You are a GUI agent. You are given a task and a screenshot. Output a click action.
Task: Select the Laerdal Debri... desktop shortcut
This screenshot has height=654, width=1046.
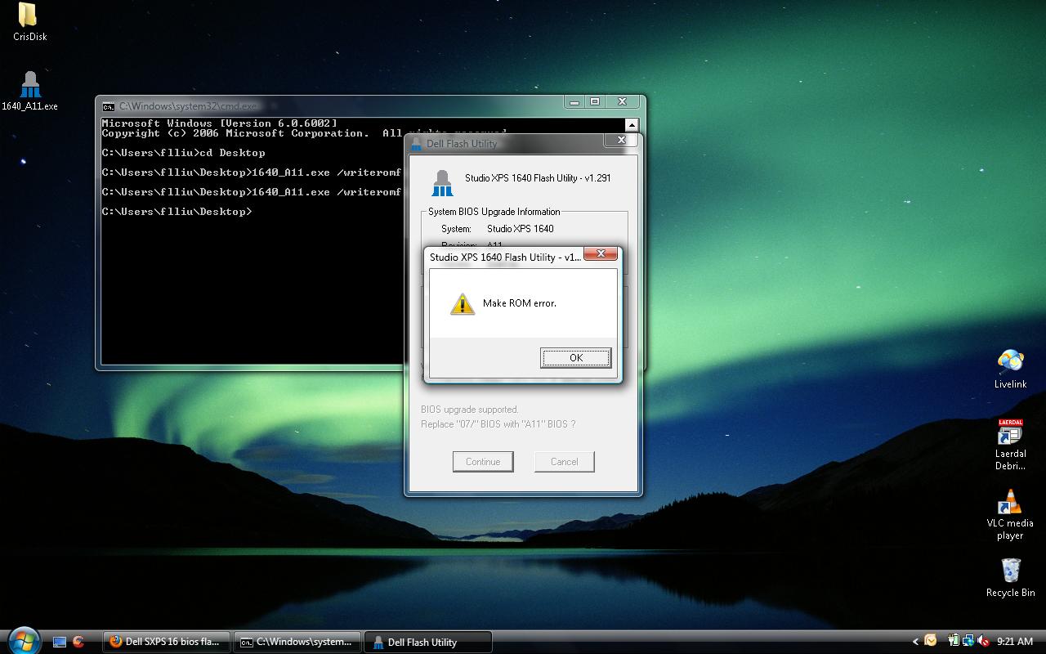pos(1010,446)
